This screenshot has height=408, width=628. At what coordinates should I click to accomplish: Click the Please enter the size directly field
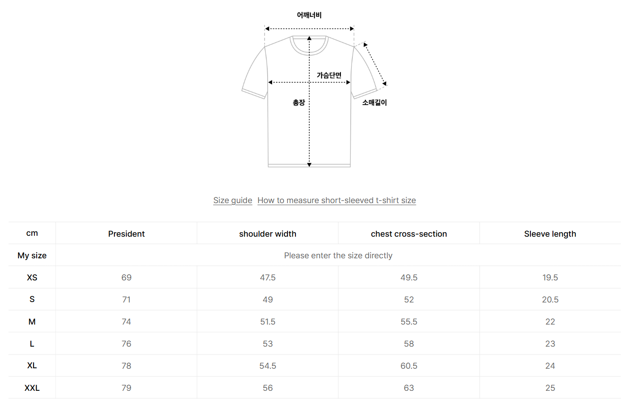(x=338, y=255)
